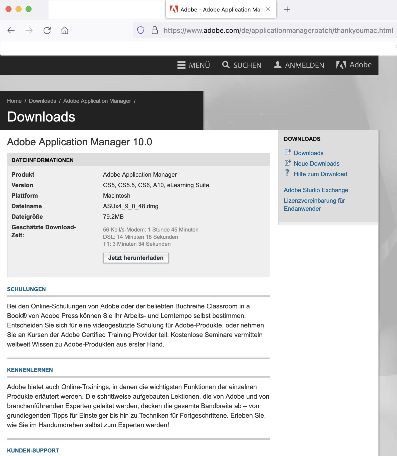Open a new tab with the plus icon
397x456 pixels.
click(x=287, y=10)
